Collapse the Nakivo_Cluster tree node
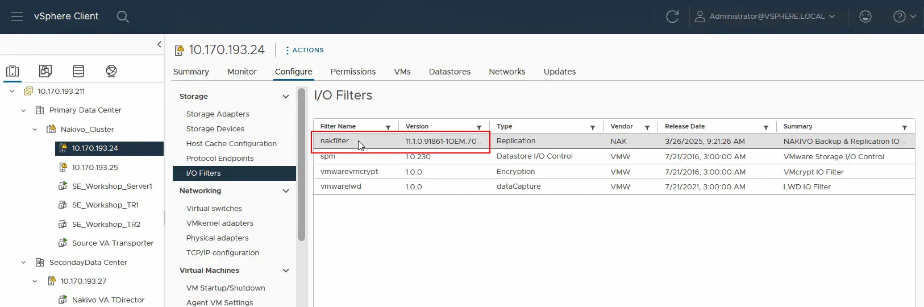 click(35, 129)
